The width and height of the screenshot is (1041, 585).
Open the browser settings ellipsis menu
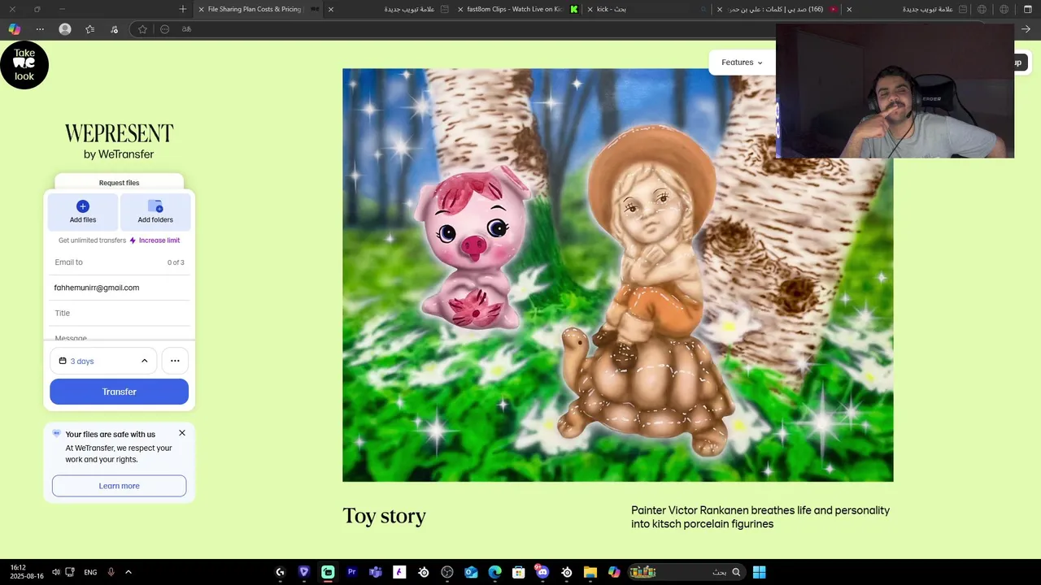click(40, 29)
